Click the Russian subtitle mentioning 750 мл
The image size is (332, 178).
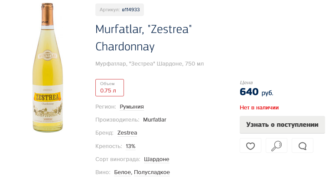click(150, 64)
